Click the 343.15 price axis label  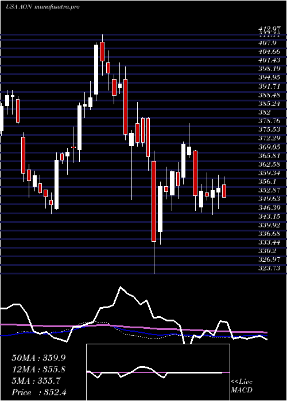[269, 217]
